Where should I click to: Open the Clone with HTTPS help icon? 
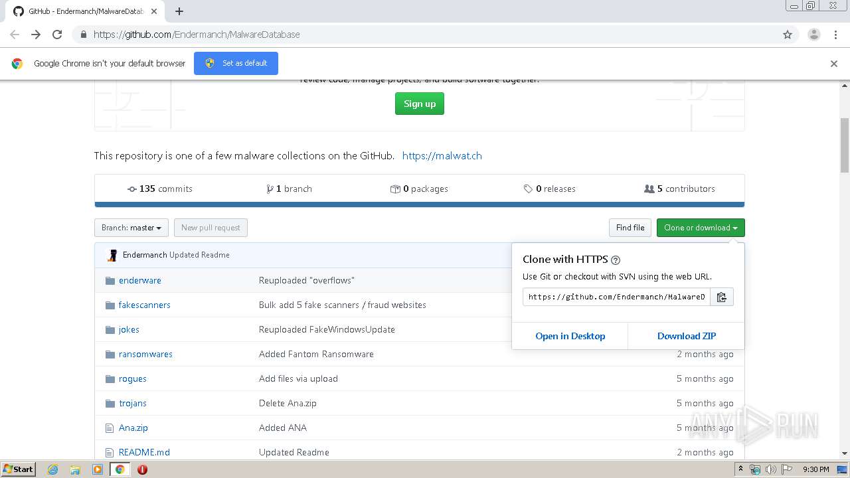coord(616,260)
